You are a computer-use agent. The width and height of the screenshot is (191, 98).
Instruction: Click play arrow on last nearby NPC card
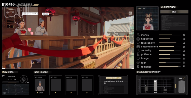pos(87,93)
